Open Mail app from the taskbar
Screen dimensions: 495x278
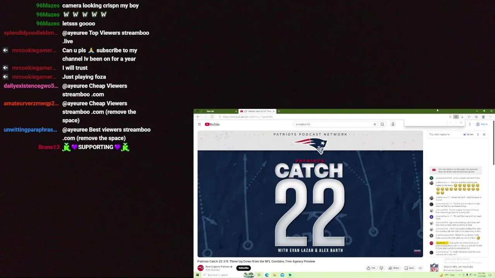pyautogui.click(x=282, y=275)
